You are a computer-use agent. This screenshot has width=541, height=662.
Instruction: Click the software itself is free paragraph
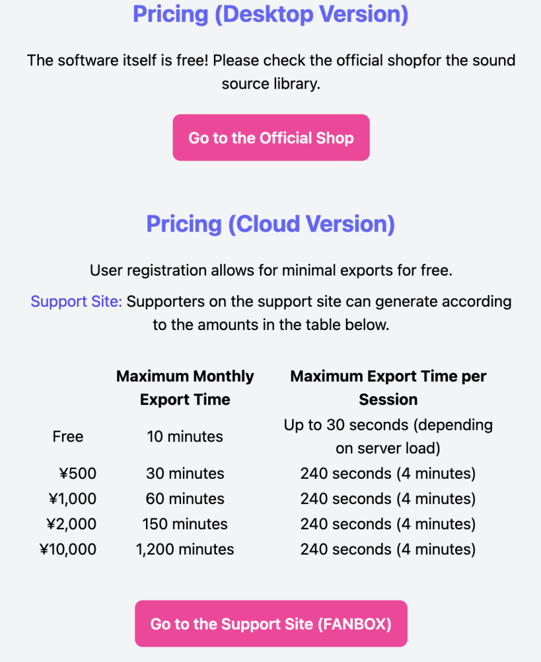(x=271, y=72)
